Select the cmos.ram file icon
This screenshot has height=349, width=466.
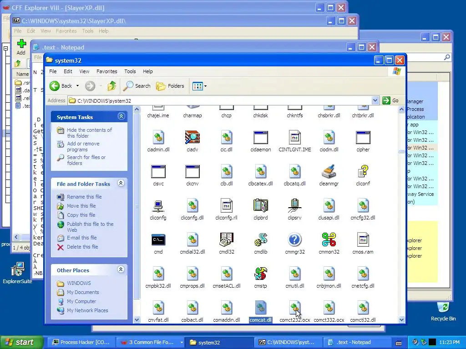click(363, 240)
